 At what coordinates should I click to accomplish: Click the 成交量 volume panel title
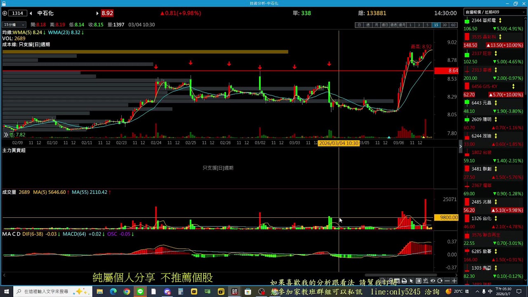pos(9,192)
